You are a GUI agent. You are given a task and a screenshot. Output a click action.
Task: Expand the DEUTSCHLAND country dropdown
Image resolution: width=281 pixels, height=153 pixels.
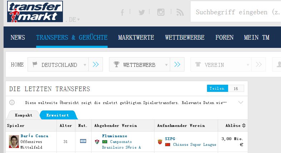click(x=58, y=64)
